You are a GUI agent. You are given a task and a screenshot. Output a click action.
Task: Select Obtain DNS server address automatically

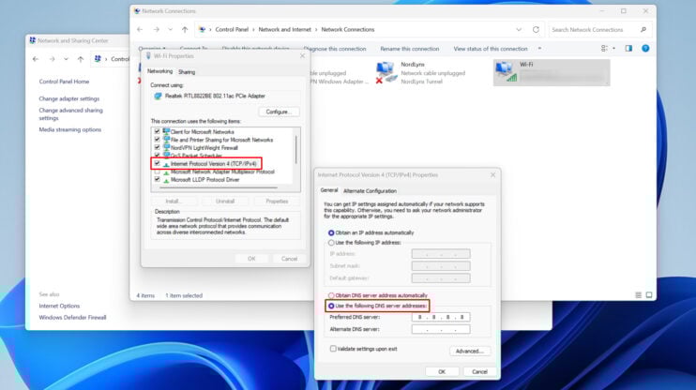[x=331, y=295]
